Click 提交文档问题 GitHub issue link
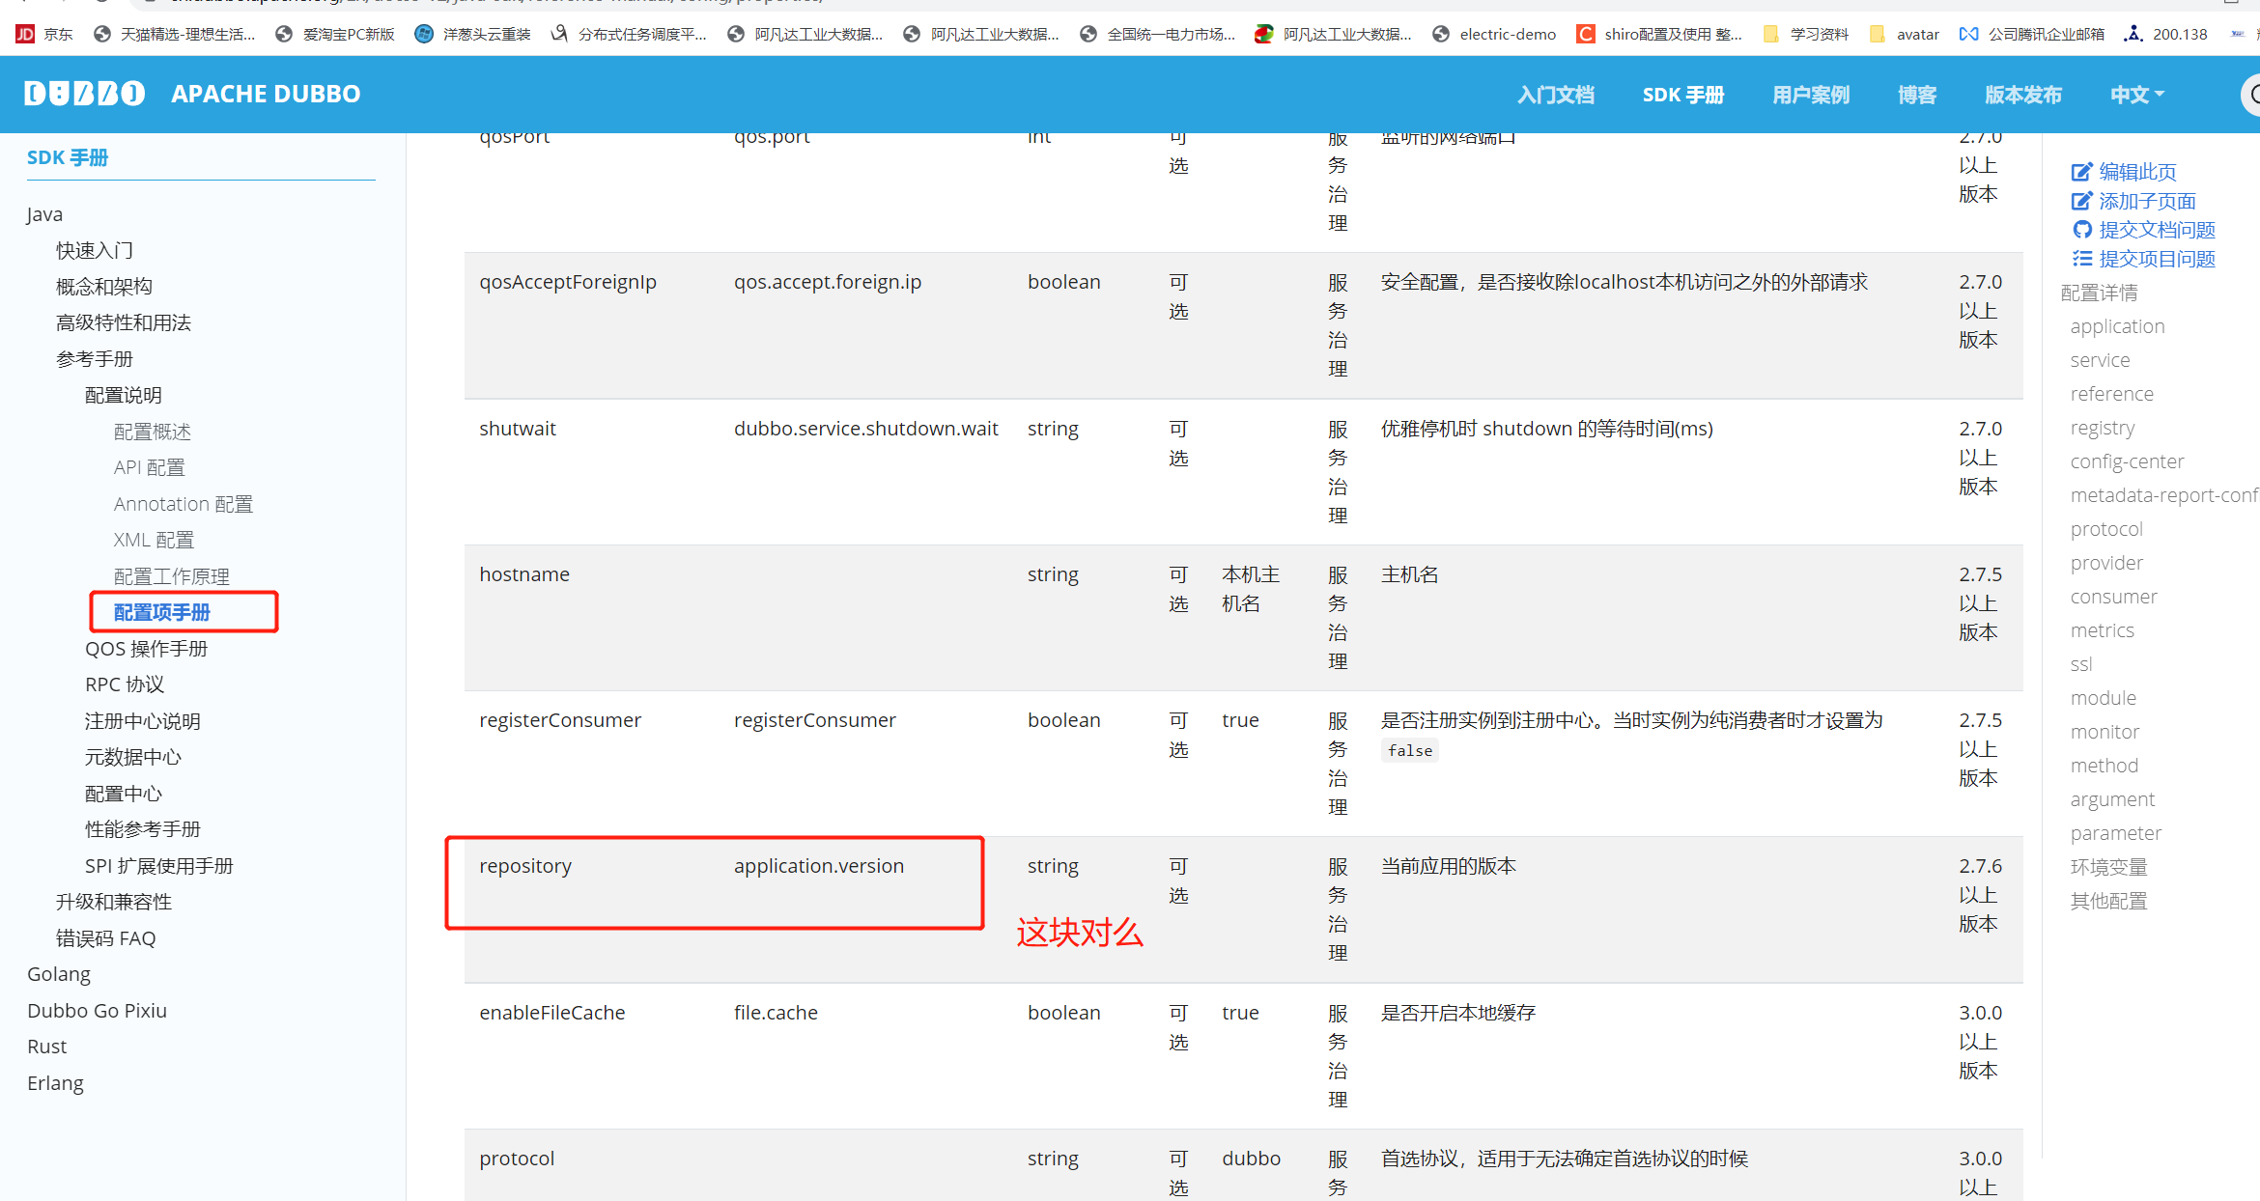 [2143, 230]
